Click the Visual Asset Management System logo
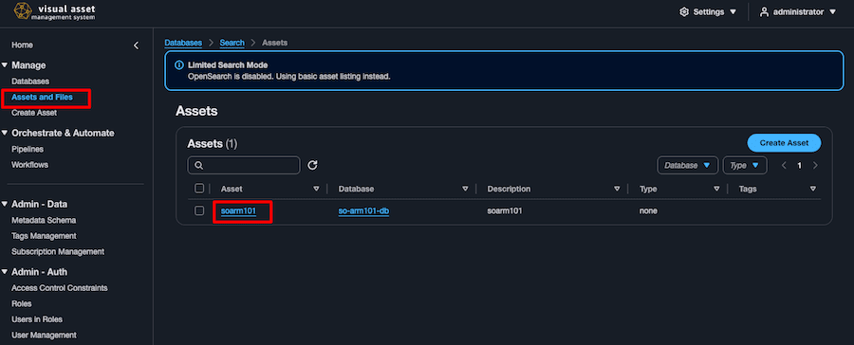Image resolution: width=854 pixels, height=345 pixels. click(54, 10)
